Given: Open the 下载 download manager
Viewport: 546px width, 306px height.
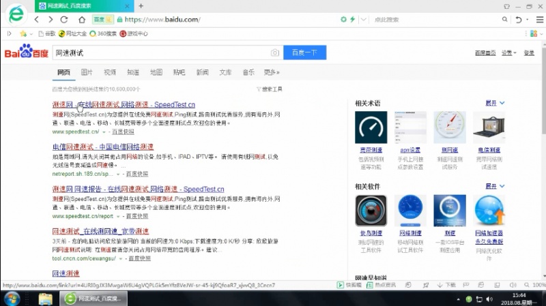Looking at the screenshot, I should (446, 285).
